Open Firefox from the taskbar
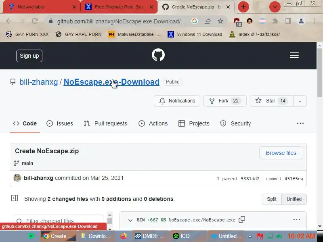The height and width of the screenshot is (242, 323). (x=124, y=236)
